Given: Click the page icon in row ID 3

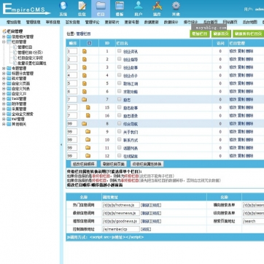Looking at the screenshot, I should click(85, 67).
